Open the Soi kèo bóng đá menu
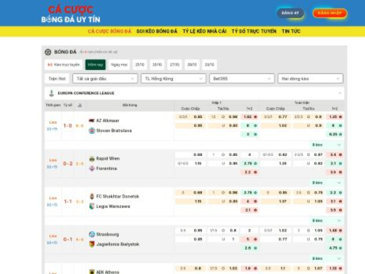Screen dimensions: 365x274 [x=157, y=31]
